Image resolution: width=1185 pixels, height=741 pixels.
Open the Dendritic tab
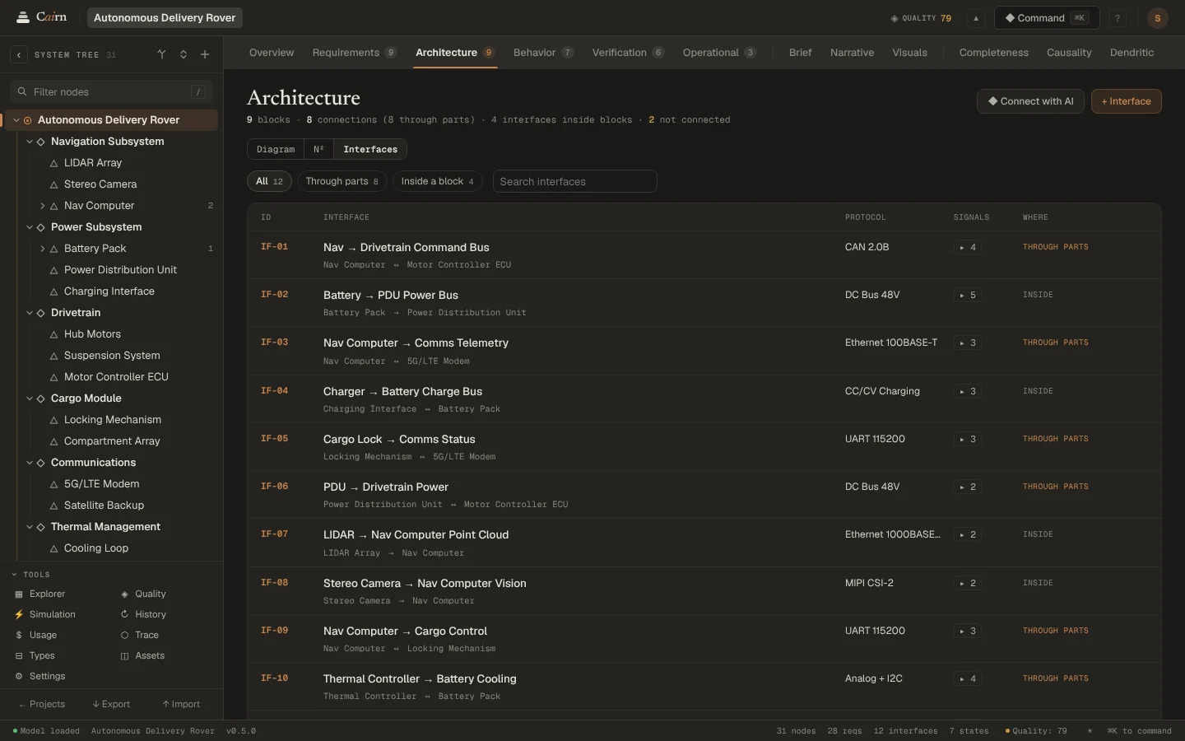coord(1132,53)
